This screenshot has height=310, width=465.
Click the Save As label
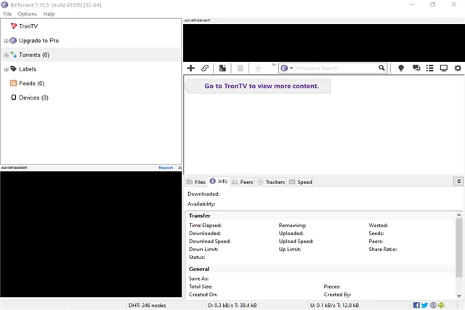(198, 279)
